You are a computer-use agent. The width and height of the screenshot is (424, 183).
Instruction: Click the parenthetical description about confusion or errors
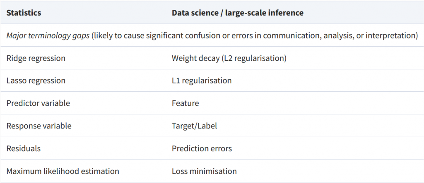click(254, 36)
